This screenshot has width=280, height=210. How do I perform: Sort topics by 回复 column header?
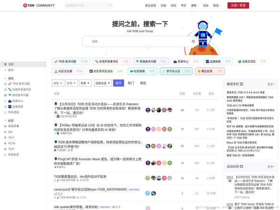click(x=182, y=94)
